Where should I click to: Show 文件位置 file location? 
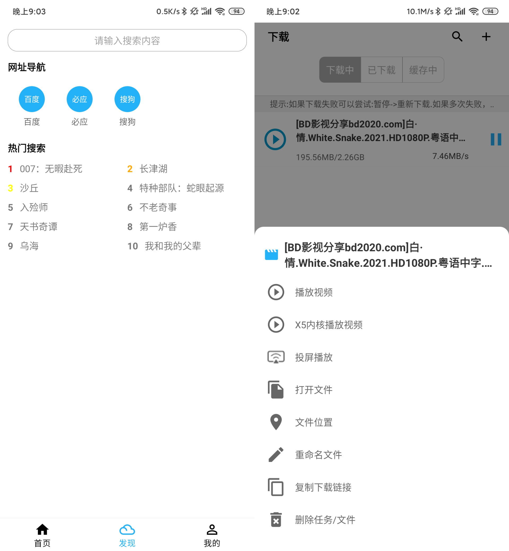[x=313, y=422]
